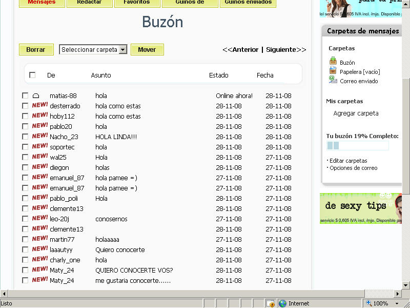Check the box for hoby112 message

click(25, 116)
